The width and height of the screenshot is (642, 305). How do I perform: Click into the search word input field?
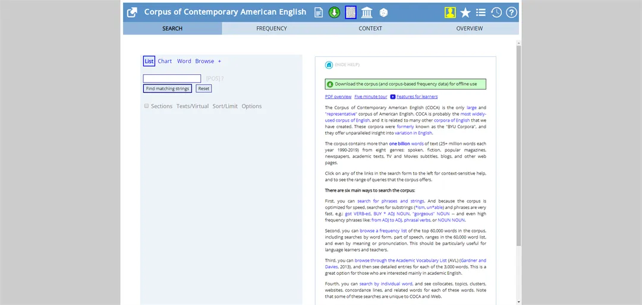coord(172,78)
